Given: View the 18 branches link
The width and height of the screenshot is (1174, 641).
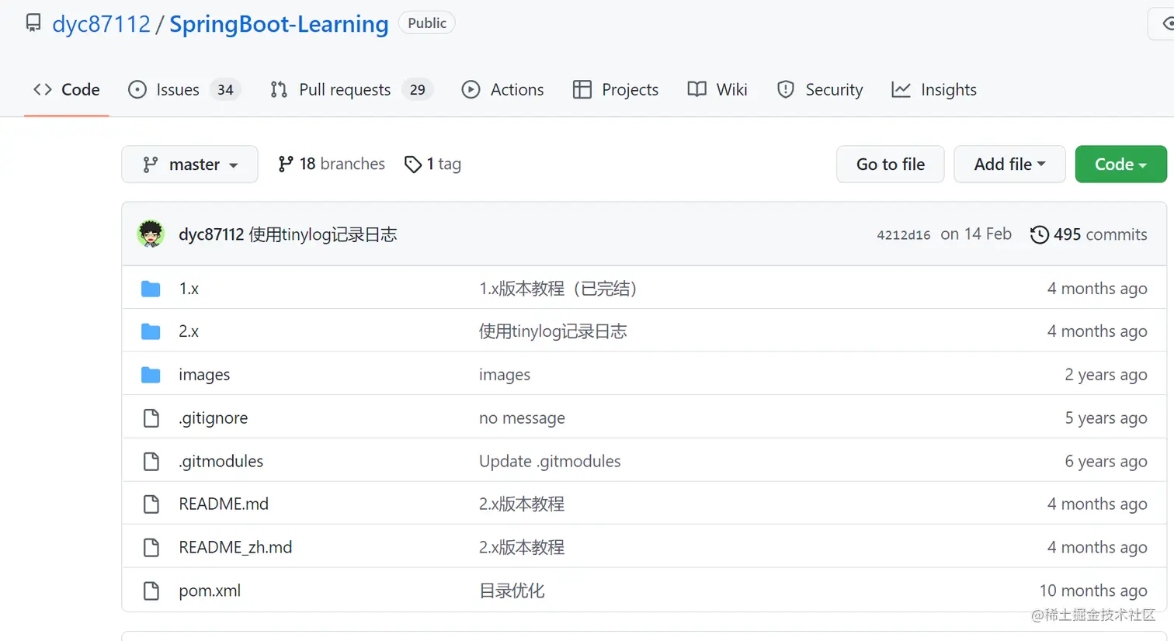Looking at the screenshot, I should (332, 164).
